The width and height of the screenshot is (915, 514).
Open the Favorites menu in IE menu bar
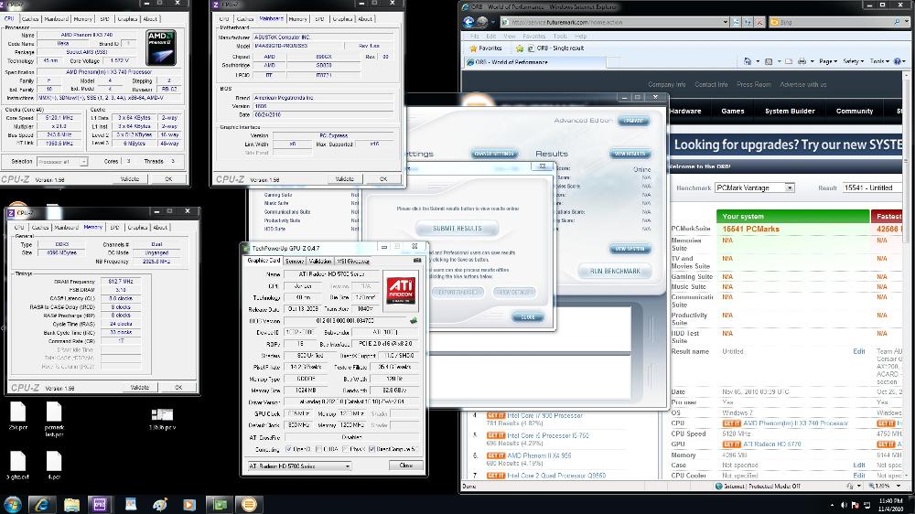coord(533,37)
